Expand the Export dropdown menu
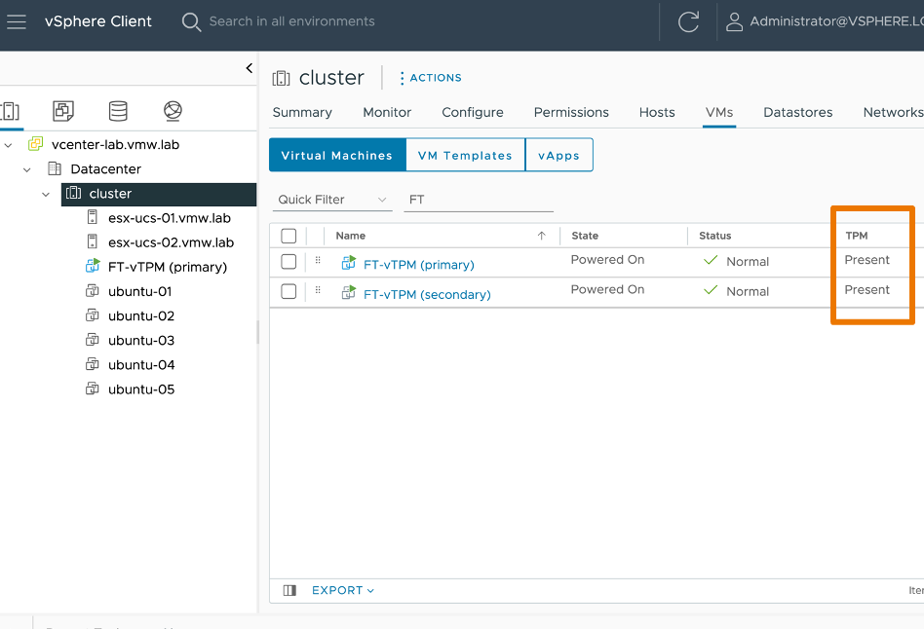 tap(342, 590)
